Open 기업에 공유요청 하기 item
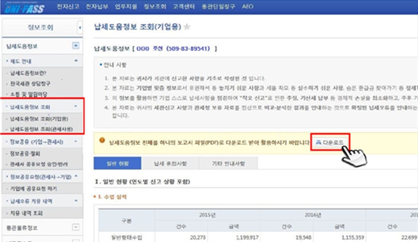The width and height of the screenshot is (418, 242). (33, 188)
